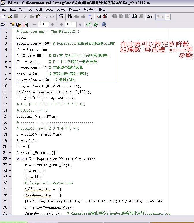The height and width of the screenshot is (223, 194).
Task: Toggle breakpoint dash on line 10
Action: [x=10, y=86]
